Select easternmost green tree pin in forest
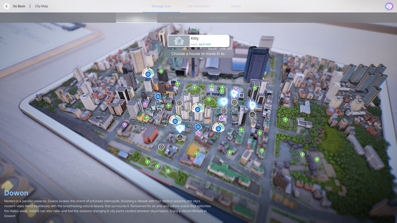 coord(317,159)
